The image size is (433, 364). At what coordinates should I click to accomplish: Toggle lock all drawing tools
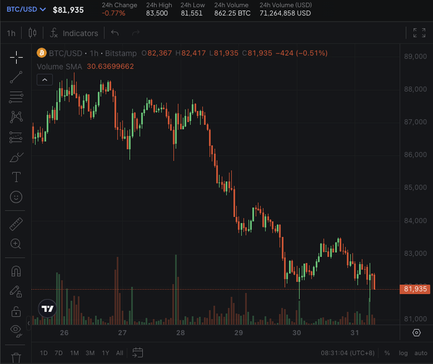[x=16, y=311]
